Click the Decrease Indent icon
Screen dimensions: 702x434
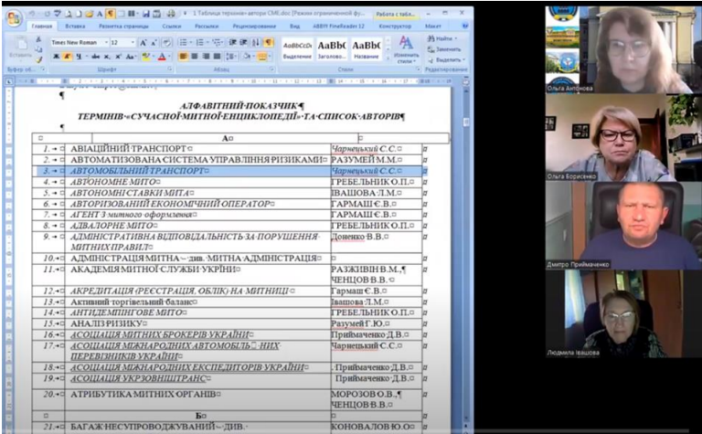(233, 43)
